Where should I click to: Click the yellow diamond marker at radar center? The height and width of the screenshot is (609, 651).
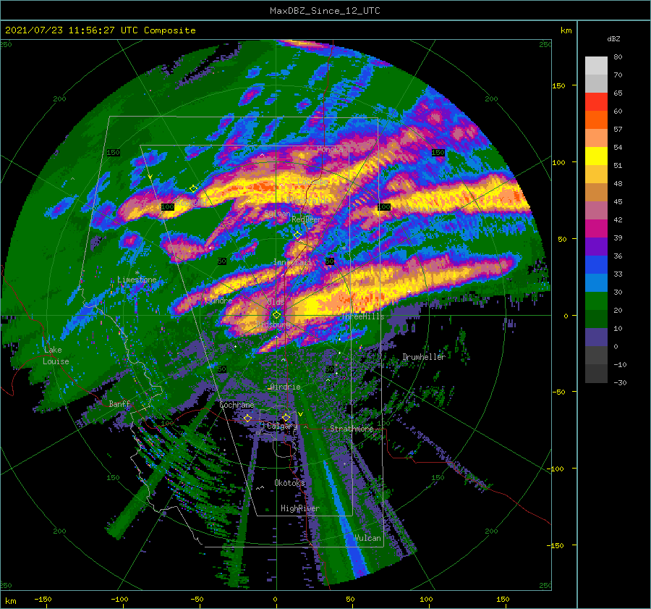pos(276,315)
